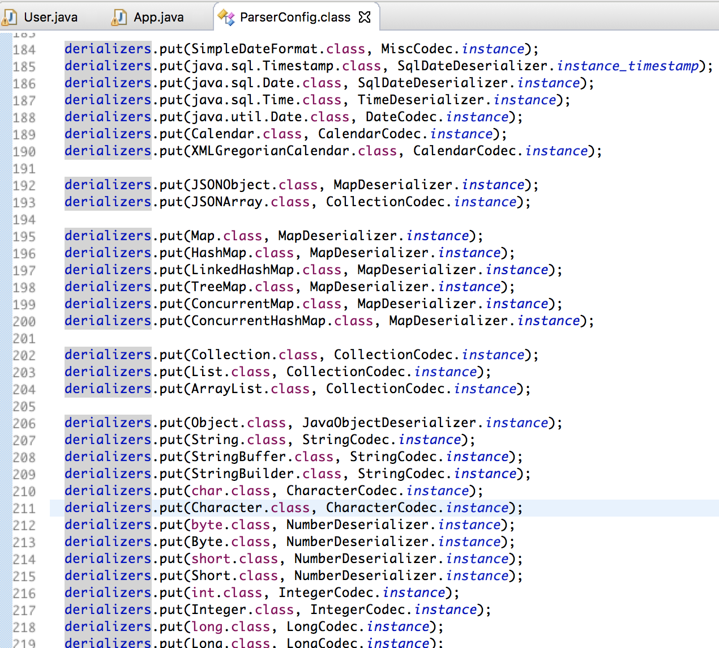This screenshot has height=648, width=719.
Task: Click SqlDateDeserializer on line 186
Action: (x=433, y=83)
